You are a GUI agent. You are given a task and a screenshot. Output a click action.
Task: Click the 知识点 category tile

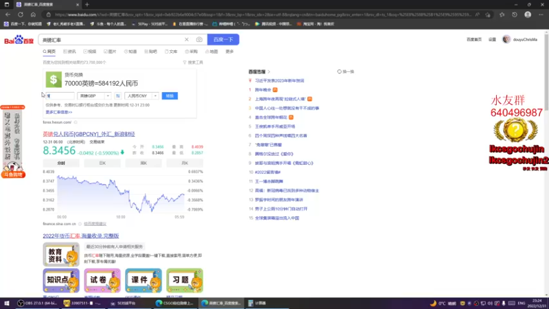[61, 280]
